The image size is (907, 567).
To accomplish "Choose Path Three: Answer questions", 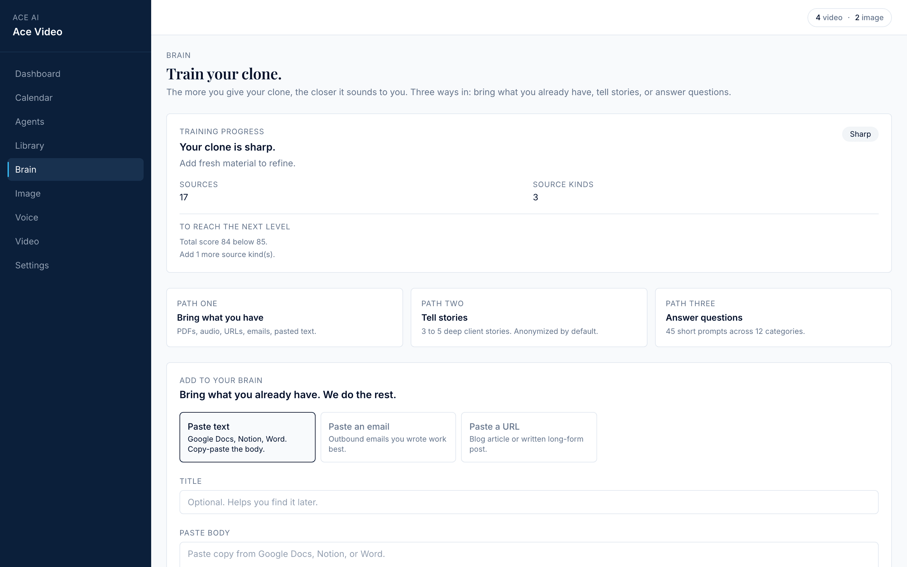I will 773,318.
